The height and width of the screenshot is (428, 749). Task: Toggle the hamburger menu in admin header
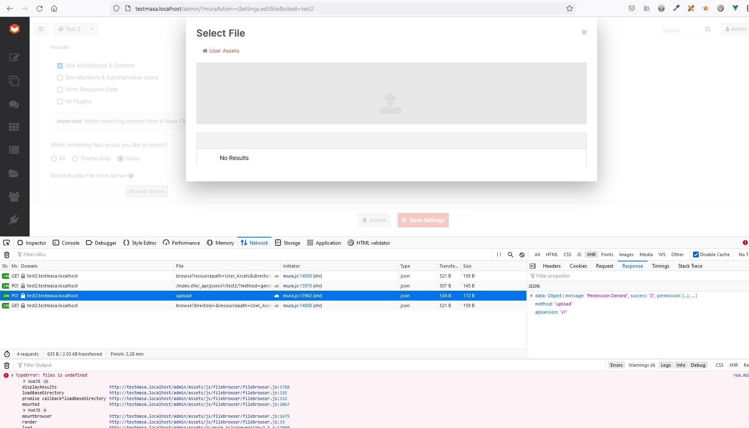point(41,29)
